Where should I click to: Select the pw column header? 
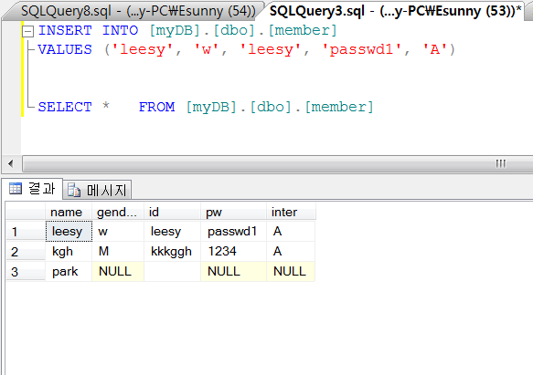coord(233,212)
